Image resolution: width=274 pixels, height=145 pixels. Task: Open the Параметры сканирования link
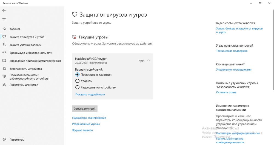tap(89, 118)
